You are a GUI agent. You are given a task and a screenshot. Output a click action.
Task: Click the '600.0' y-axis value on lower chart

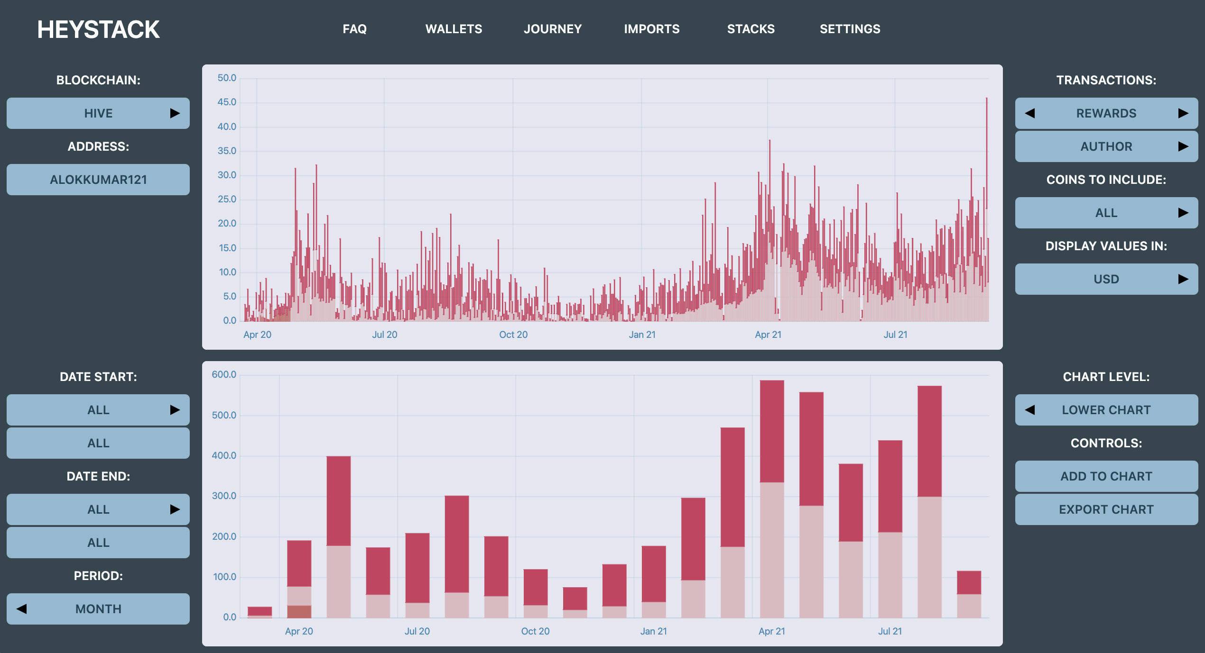point(224,374)
